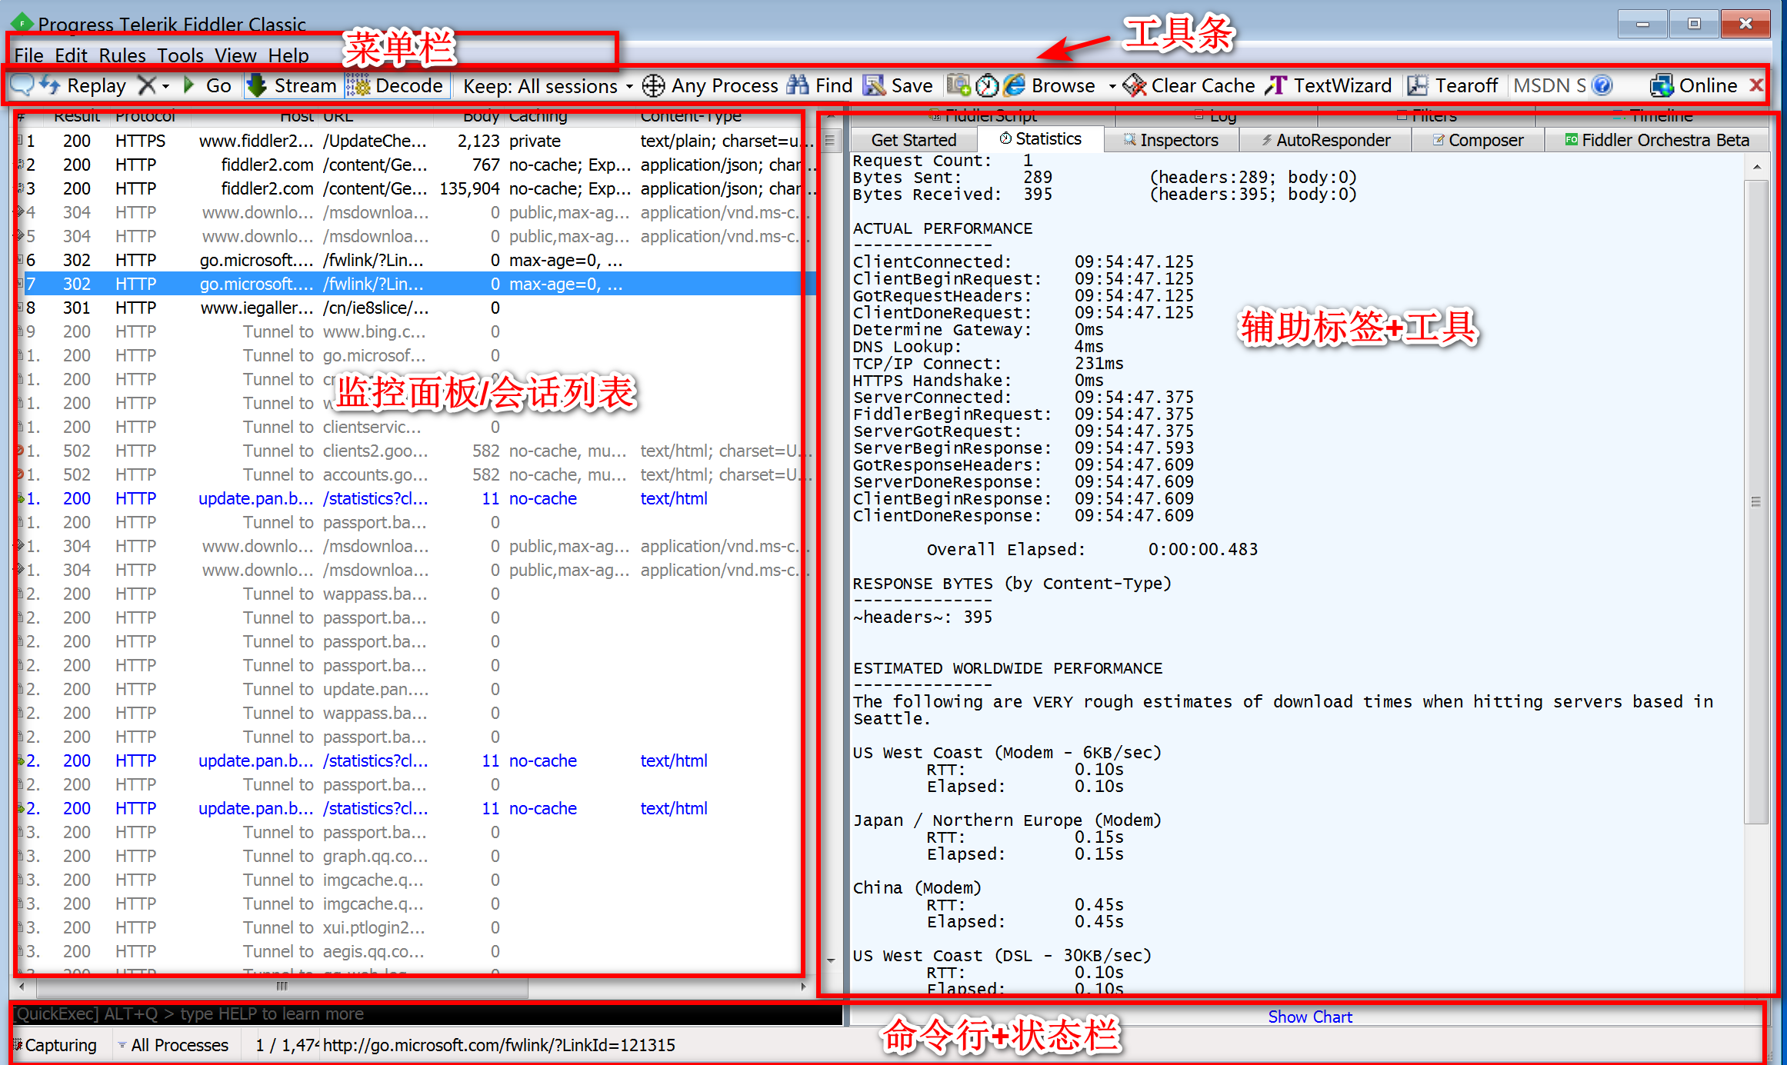Switch to the Get Started tab

pos(914,140)
